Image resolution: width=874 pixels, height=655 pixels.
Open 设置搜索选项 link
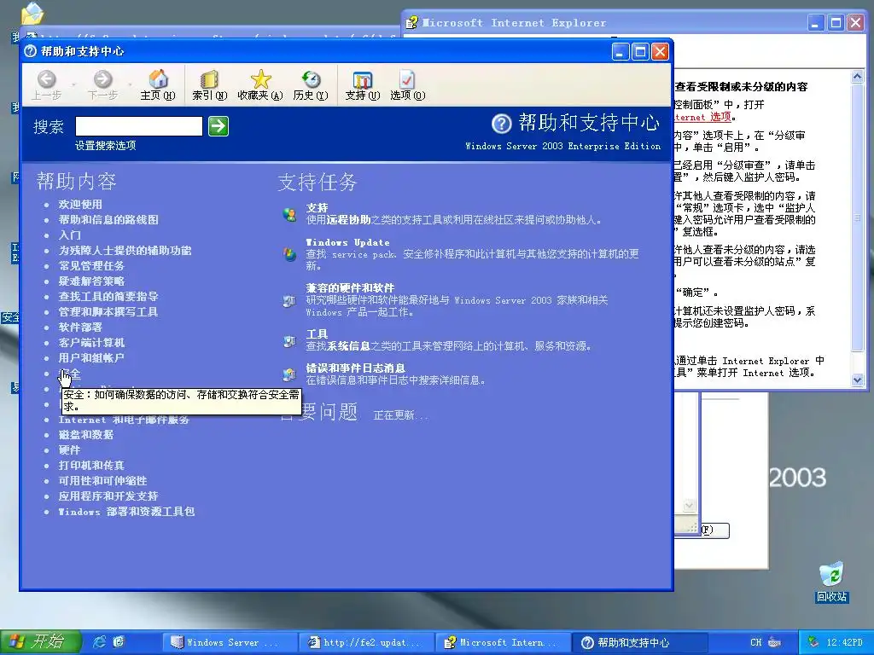105,145
